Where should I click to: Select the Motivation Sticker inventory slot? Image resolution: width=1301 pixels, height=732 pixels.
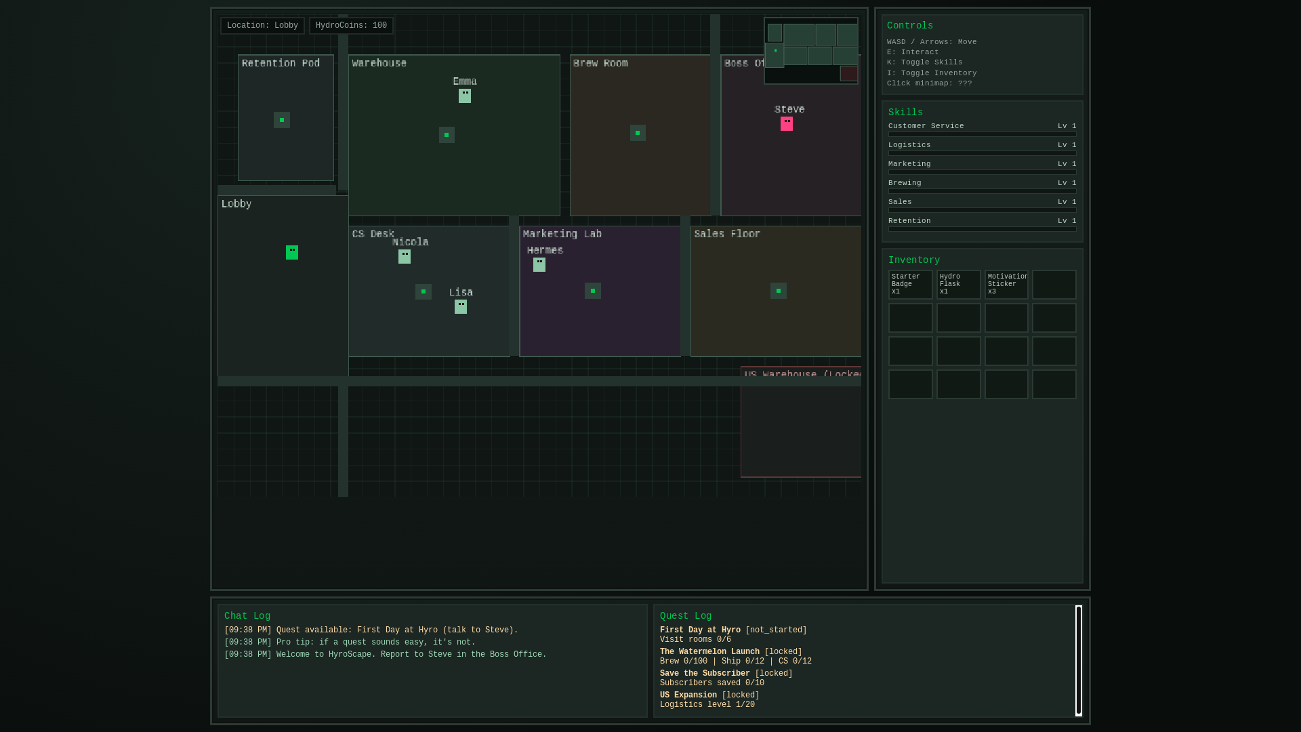point(1006,285)
